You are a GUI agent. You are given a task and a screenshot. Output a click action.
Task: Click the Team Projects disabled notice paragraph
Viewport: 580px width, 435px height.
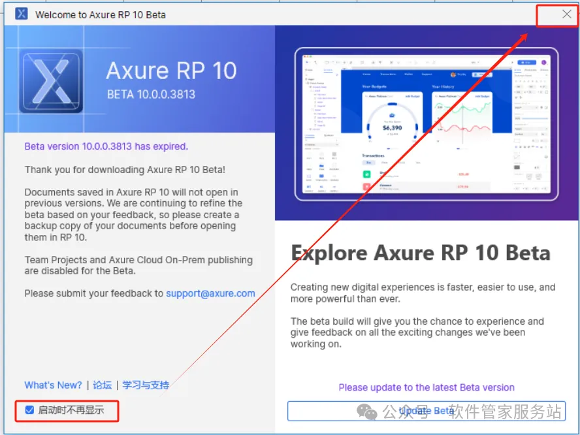coord(138,265)
